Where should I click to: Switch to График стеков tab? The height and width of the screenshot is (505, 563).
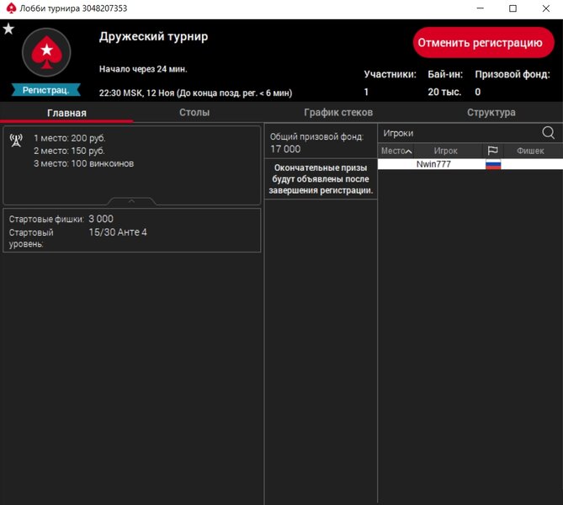(x=337, y=112)
